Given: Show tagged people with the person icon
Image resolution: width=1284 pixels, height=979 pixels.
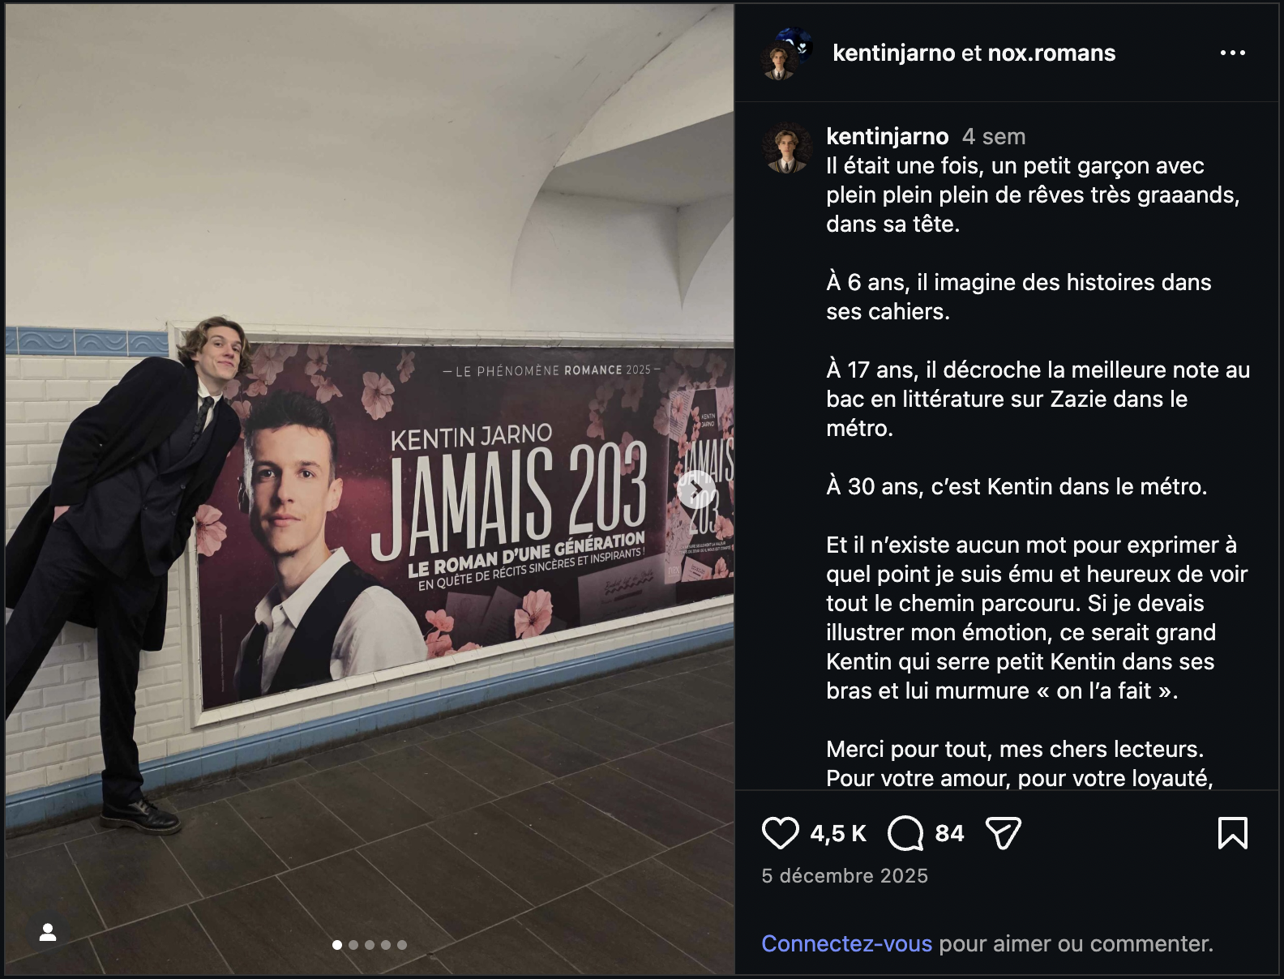Looking at the screenshot, I should point(48,933).
